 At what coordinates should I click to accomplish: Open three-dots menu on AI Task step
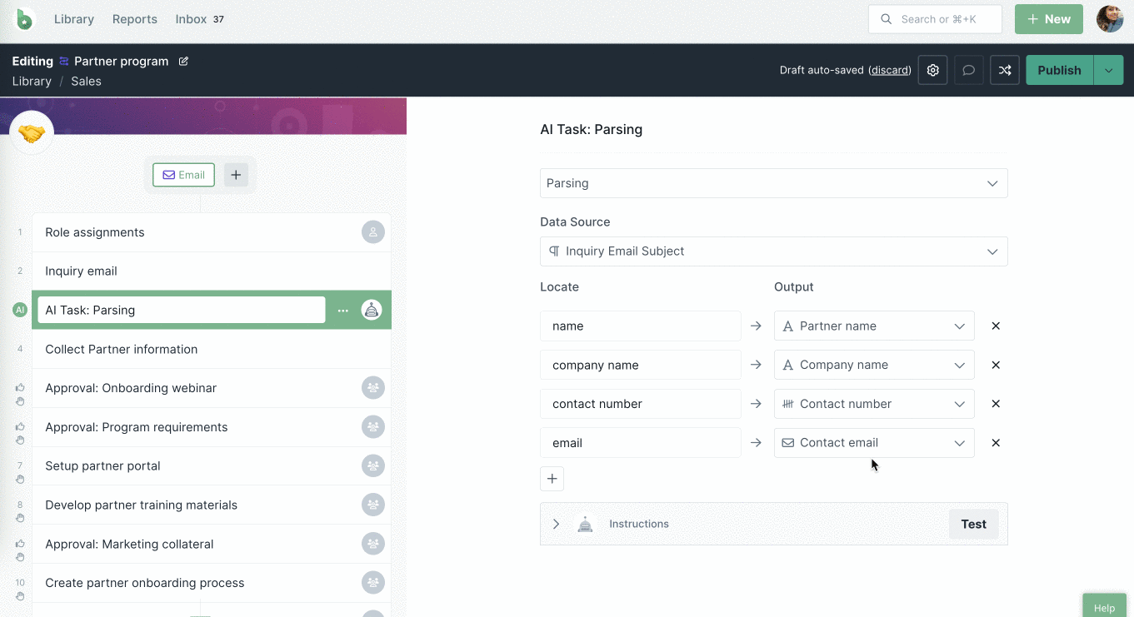(x=342, y=311)
